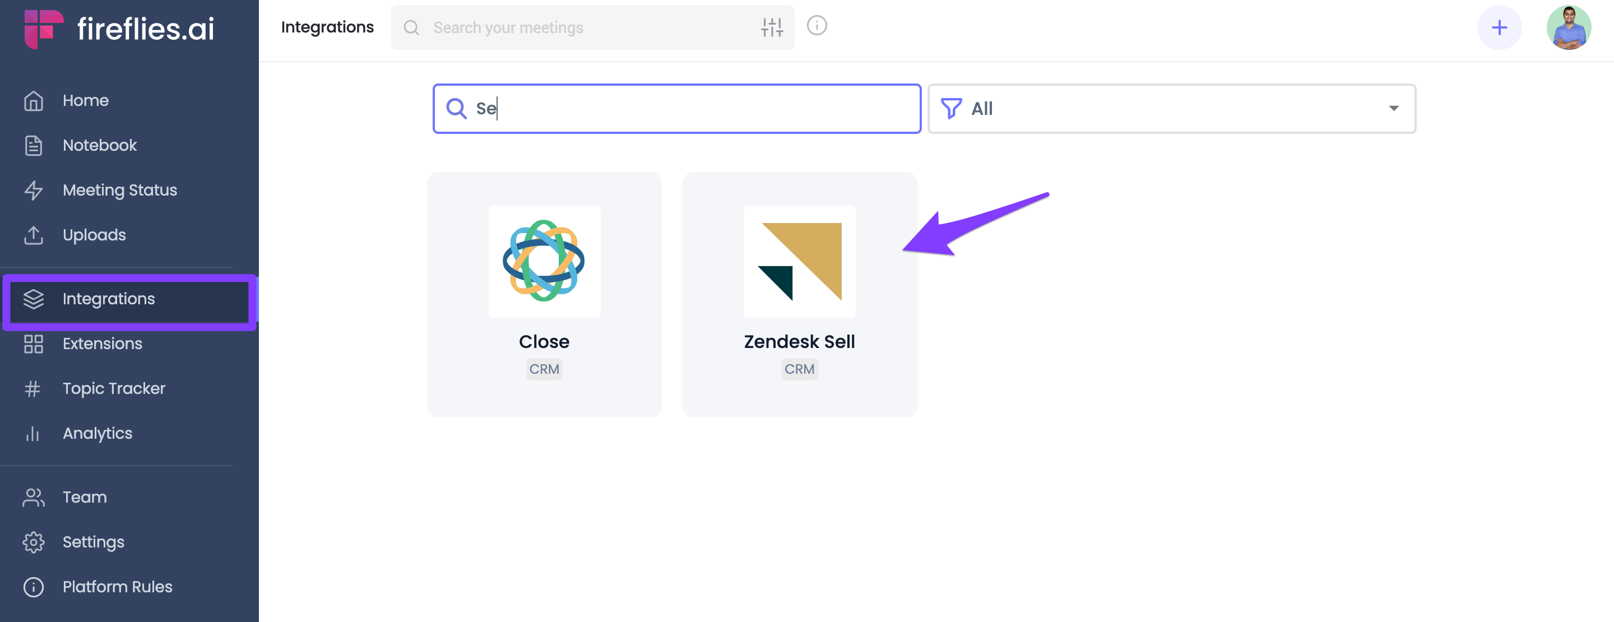Open the search filter sliders icon
Image resolution: width=1614 pixels, height=622 pixels.
(772, 27)
